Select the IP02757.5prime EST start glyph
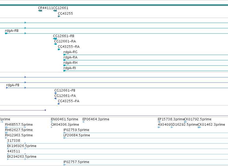Screen dimensions: 228x166 65,165
